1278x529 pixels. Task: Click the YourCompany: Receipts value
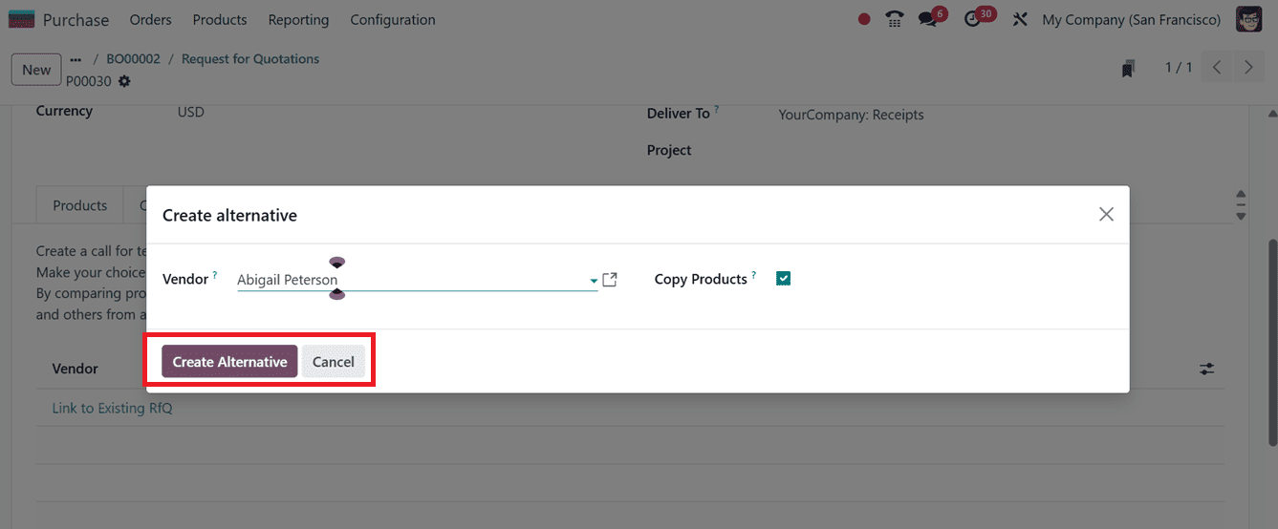pos(851,115)
